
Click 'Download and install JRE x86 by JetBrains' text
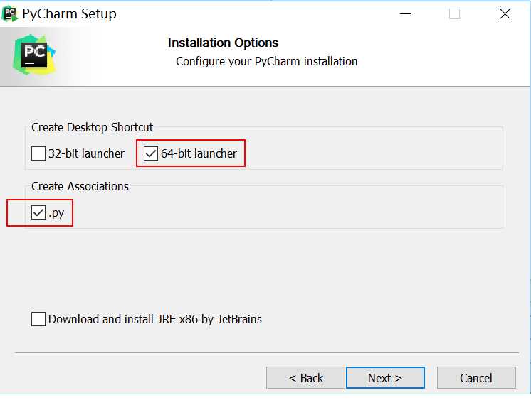pyautogui.click(x=155, y=319)
